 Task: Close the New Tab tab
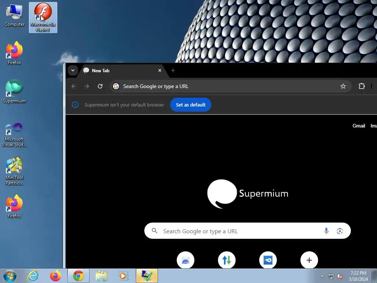tap(160, 70)
